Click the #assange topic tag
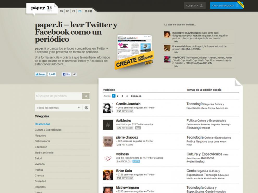 (x=194, y=128)
